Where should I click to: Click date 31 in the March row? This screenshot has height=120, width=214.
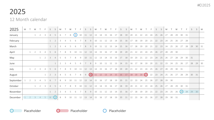[x=202, y=46]
